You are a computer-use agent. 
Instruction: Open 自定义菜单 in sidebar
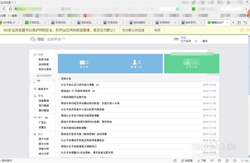click(45, 69)
